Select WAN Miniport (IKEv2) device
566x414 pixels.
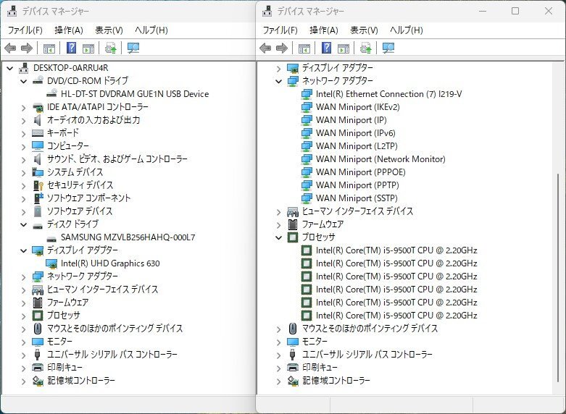tap(358, 106)
